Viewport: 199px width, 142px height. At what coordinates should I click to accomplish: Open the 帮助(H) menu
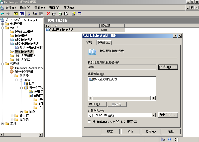click(68, 8)
